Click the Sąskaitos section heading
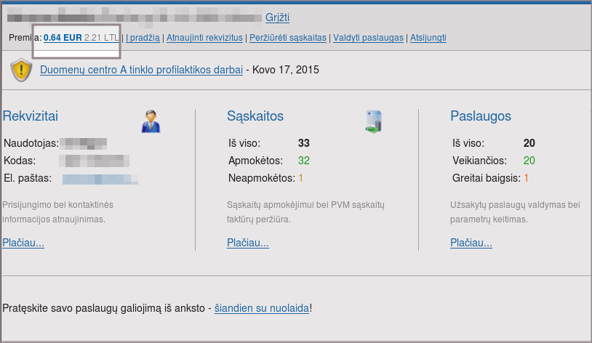 click(x=255, y=116)
